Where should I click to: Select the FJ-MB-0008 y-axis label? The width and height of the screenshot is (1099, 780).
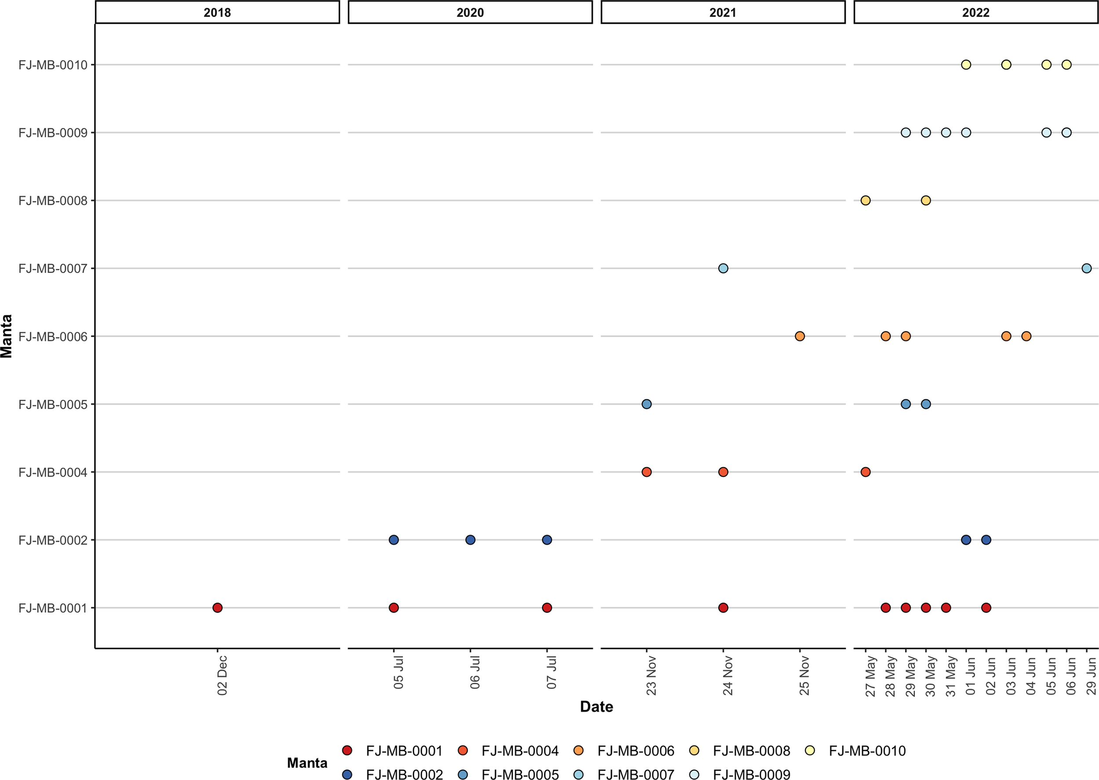53,201
